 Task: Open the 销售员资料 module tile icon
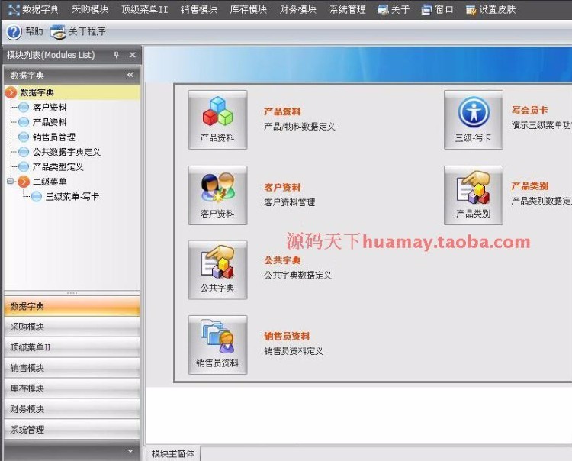(217, 345)
